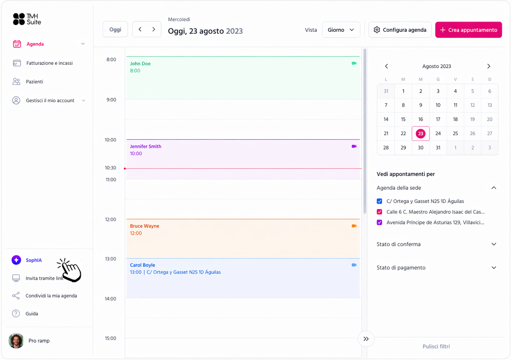Open the Bruce Wayne 12:00 appointment

243,238
